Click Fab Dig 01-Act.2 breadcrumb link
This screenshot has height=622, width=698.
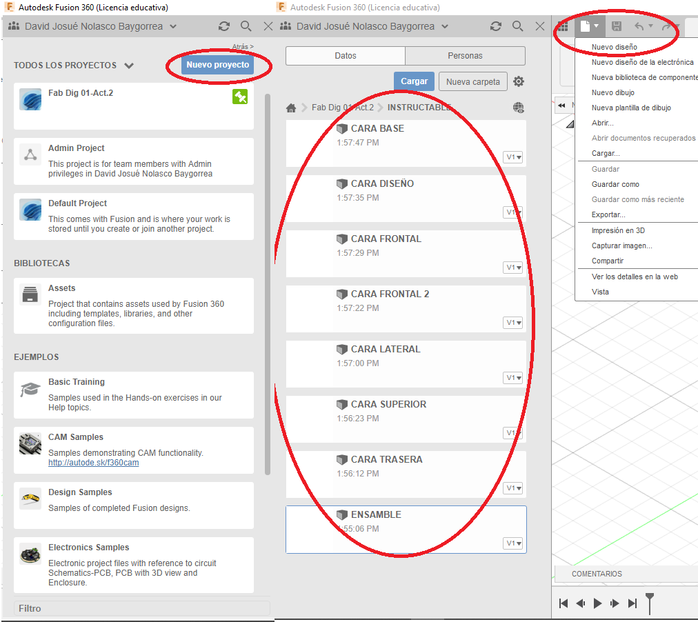point(343,108)
